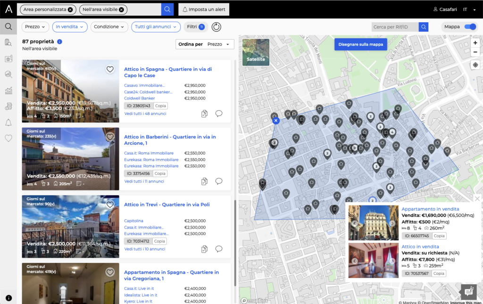This screenshot has height=304, width=483.
Task: Click the comment bubble on Attico in Barberini card
Action: [x=219, y=181]
